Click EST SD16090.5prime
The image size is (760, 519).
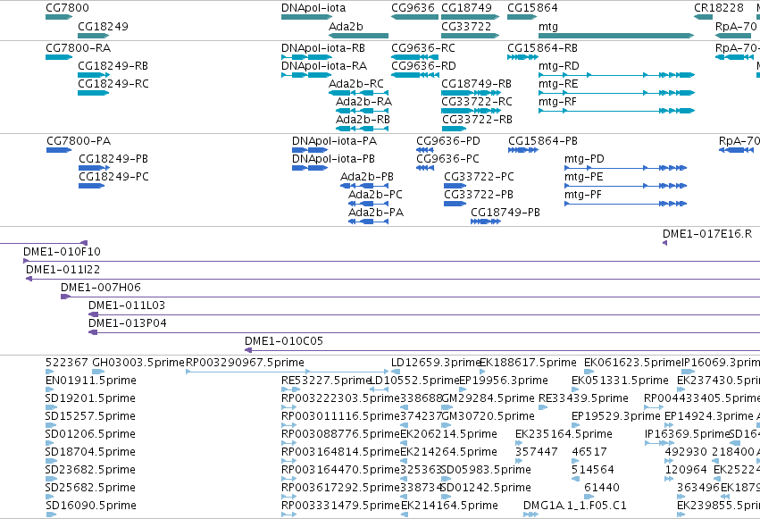(50, 515)
